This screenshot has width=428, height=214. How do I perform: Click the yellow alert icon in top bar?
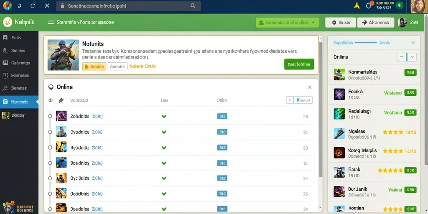(x=357, y=6)
